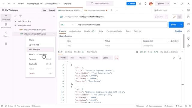Toggle the response line wrap button
192x108 pixels.
click(x=116, y=58)
